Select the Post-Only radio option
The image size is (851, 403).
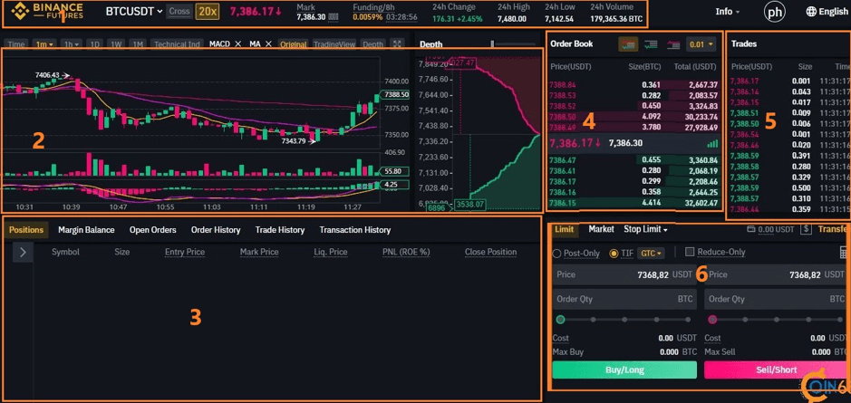[556, 253]
